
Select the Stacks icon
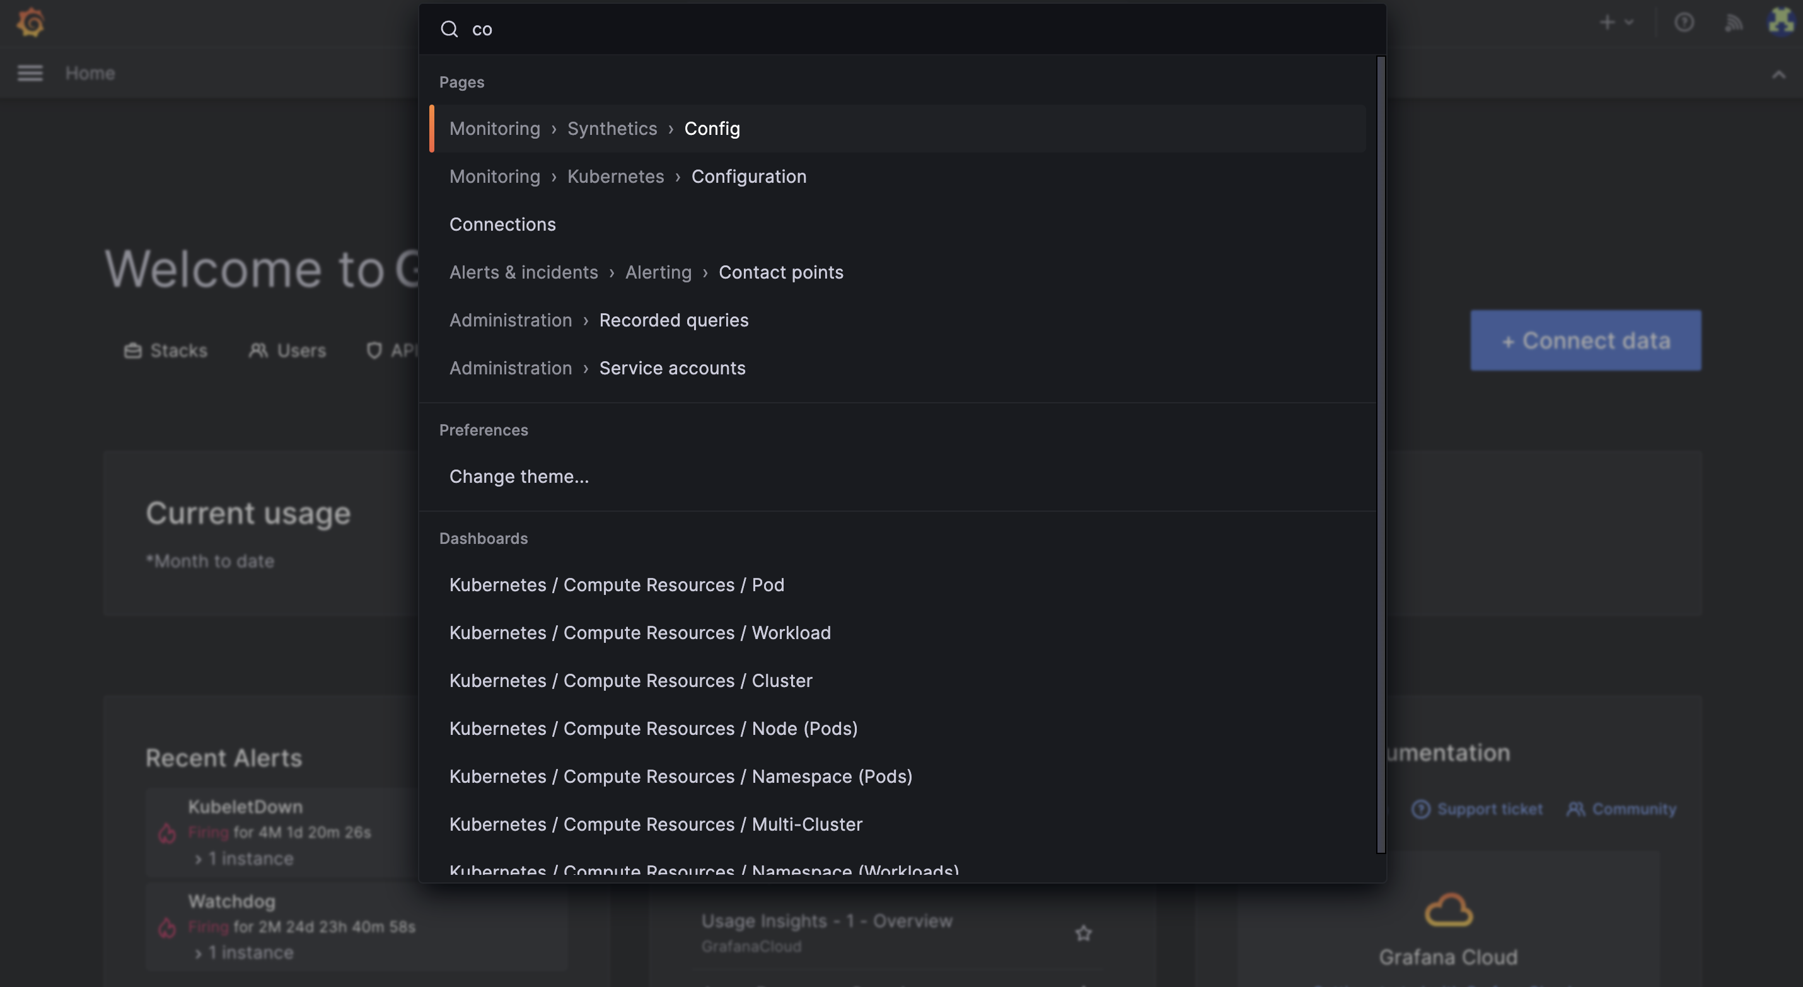click(x=134, y=350)
